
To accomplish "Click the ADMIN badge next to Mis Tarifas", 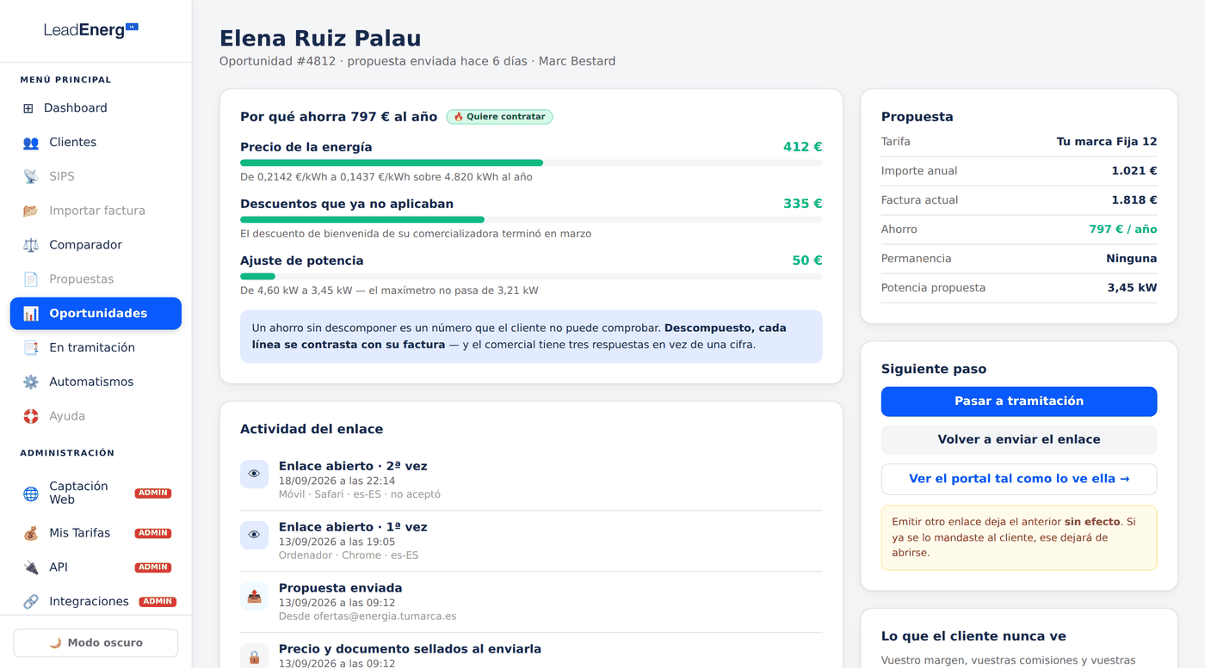I will (x=153, y=533).
